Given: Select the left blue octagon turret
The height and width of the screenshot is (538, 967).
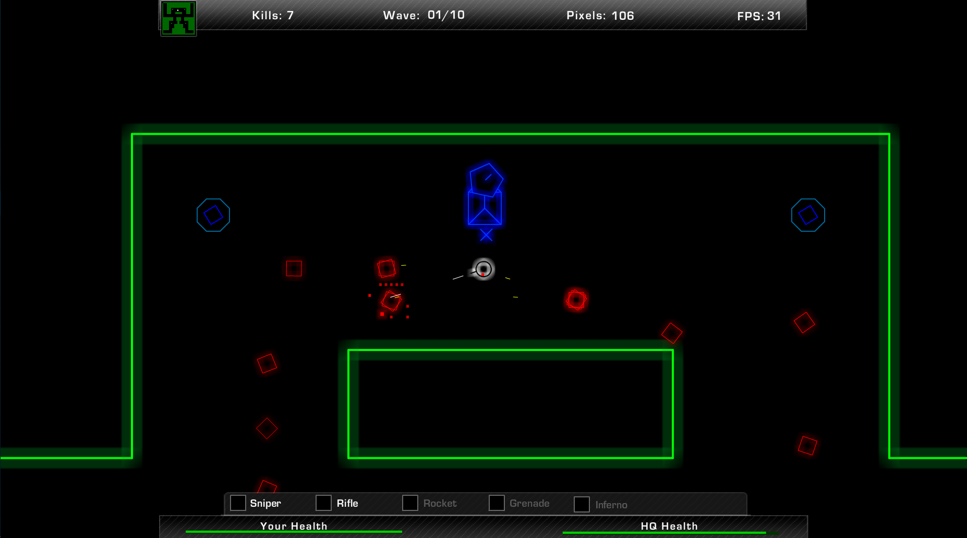Looking at the screenshot, I should (x=213, y=215).
